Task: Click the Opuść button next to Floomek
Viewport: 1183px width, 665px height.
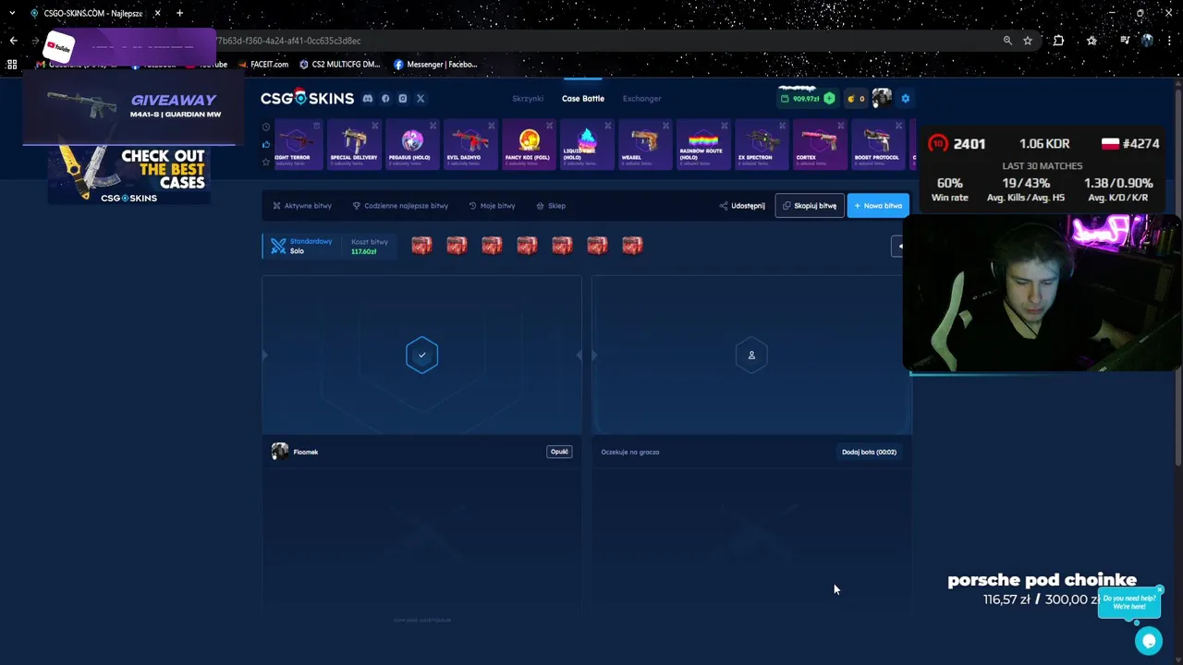Action: [x=559, y=452]
